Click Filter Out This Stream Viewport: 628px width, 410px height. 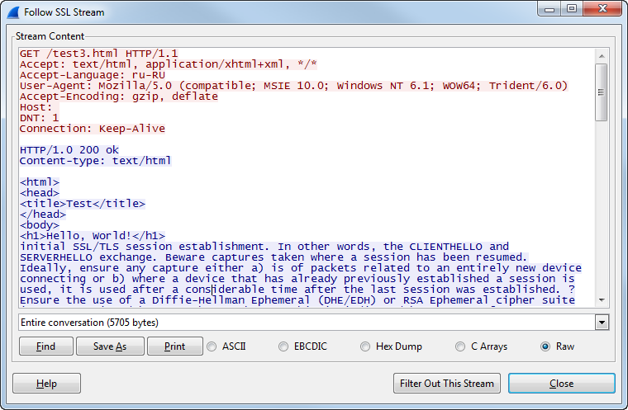447,384
